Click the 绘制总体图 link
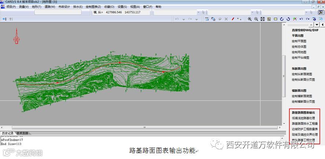Viewport: 325px width, 159px height. tap(299, 47)
